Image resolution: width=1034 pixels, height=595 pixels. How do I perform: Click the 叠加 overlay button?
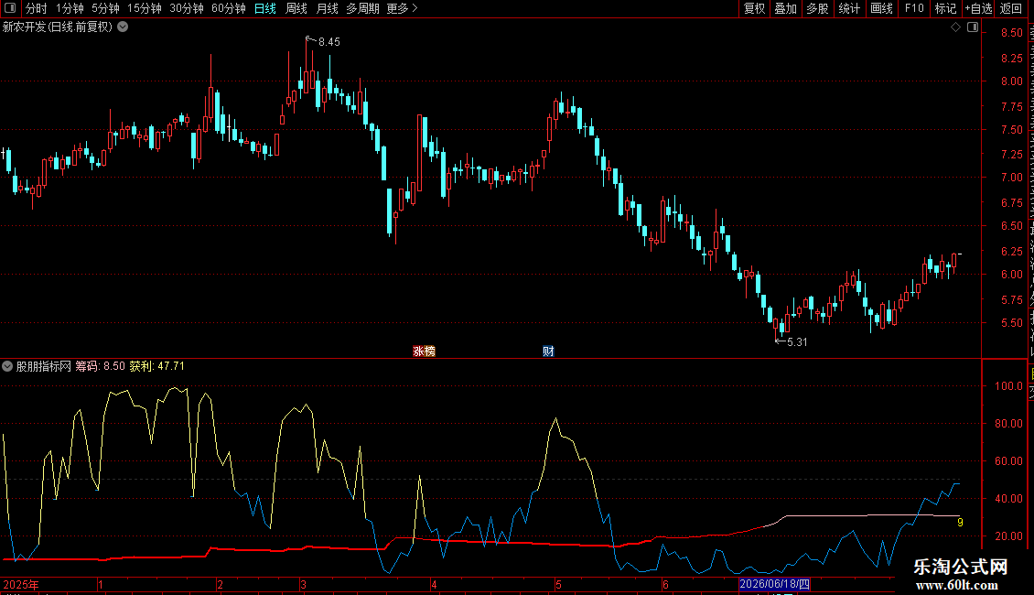785,8
